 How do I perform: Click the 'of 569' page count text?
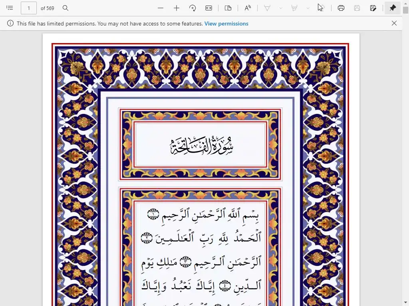click(x=48, y=8)
